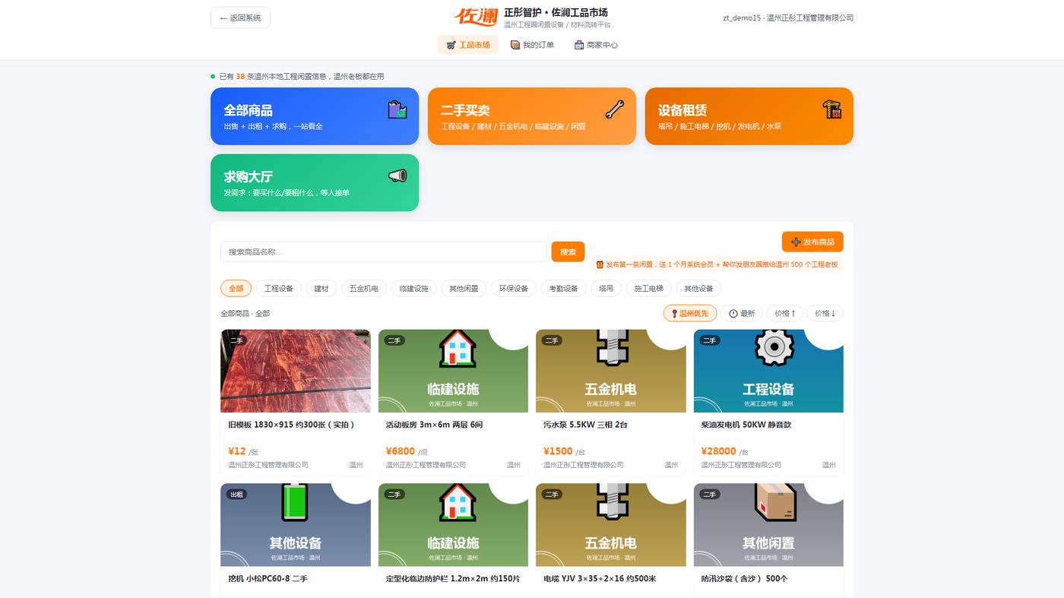The image size is (1064, 598).
Task: Open the 全部商品 category card
Action: click(315, 116)
